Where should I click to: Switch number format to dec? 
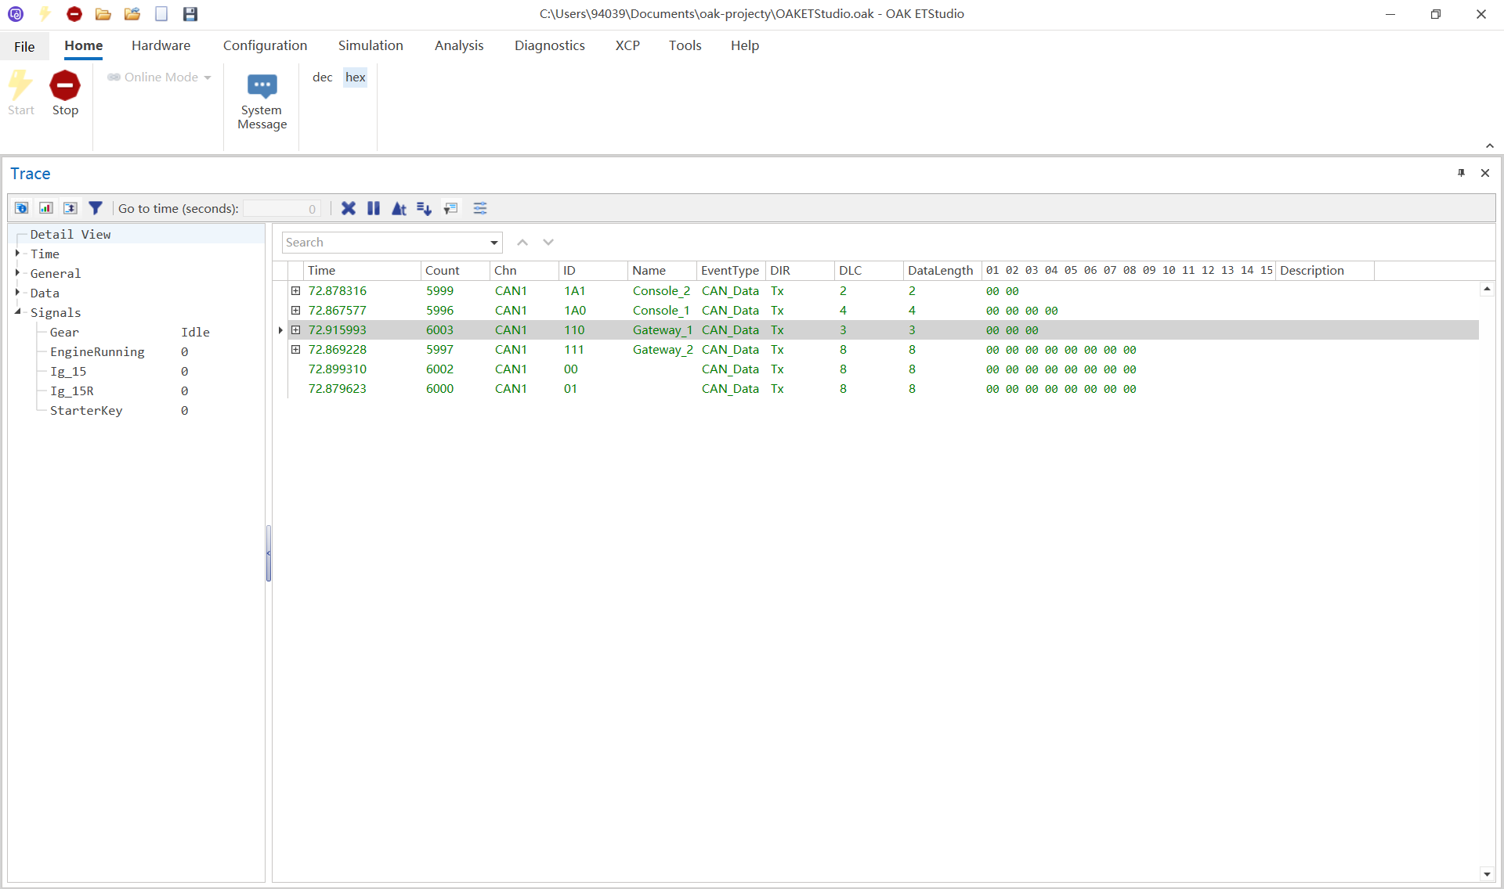coord(323,77)
